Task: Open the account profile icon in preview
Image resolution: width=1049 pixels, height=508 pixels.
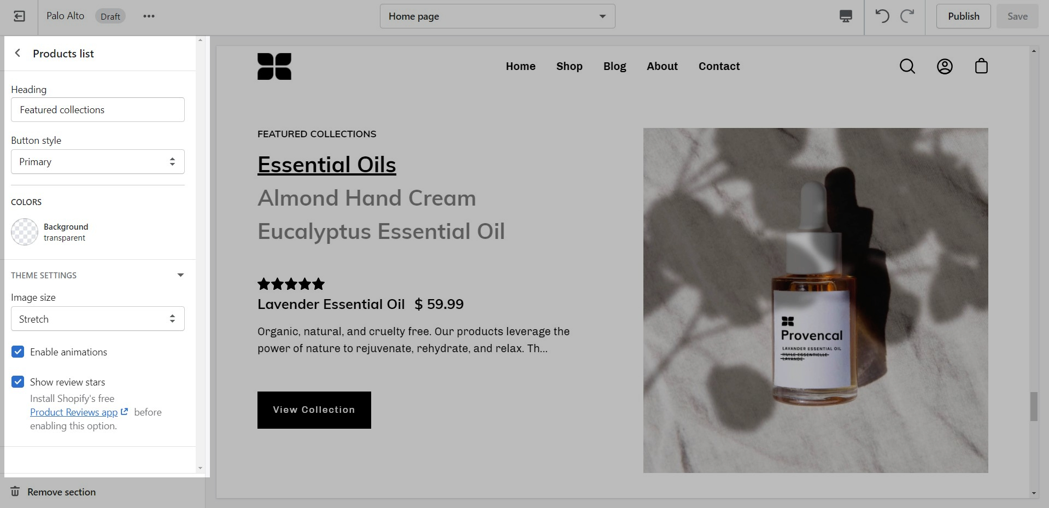Action: click(945, 66)
